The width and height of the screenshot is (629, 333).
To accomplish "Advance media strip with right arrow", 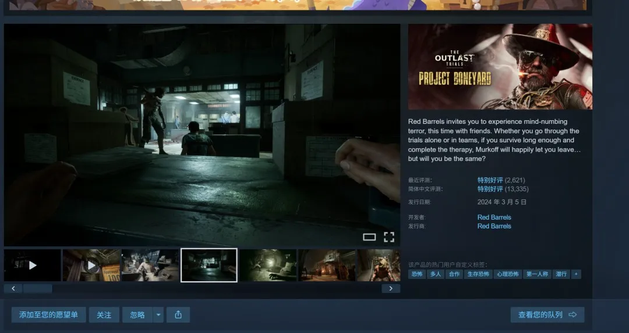I will [391, 289].
